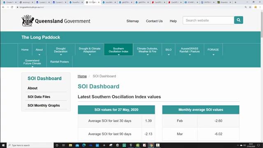Expand the Southern Oscillation Index menu

118,55
